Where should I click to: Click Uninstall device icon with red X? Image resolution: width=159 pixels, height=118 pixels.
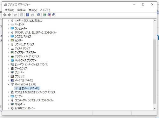tap(49, 15)
